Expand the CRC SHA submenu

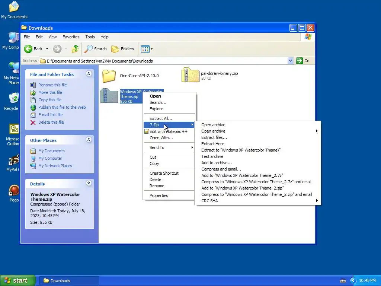257,201
